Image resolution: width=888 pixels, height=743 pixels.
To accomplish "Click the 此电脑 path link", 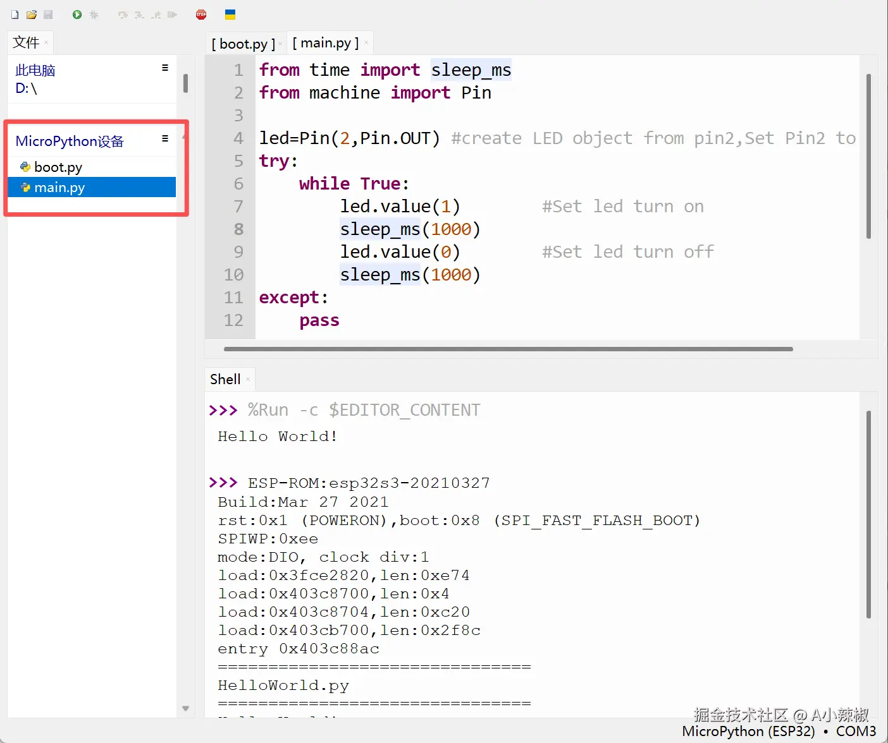I will point(35,70).
